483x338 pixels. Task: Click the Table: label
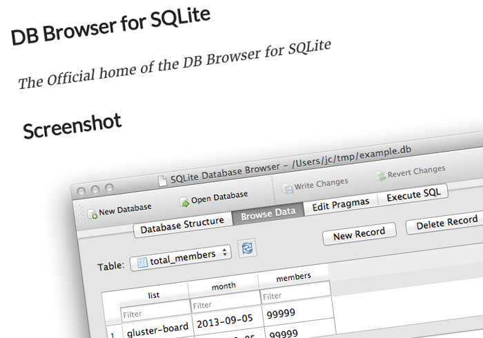click(111, 266)
